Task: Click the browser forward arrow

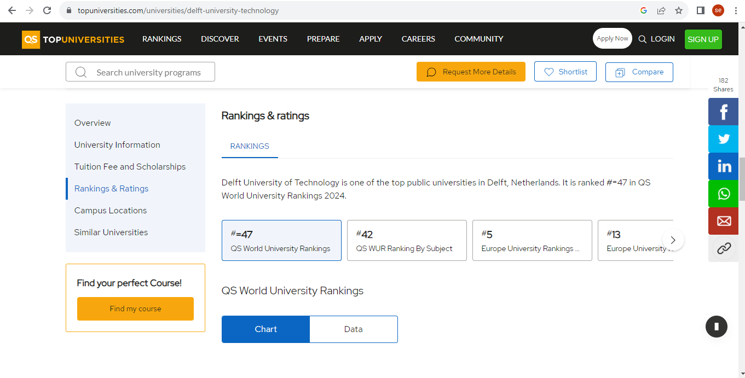Action: pyautogui.click(x=30, y=10)
